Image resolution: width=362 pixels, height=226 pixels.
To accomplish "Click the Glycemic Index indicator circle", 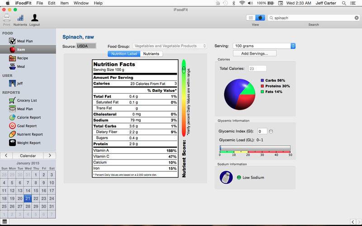I will 271,131.
